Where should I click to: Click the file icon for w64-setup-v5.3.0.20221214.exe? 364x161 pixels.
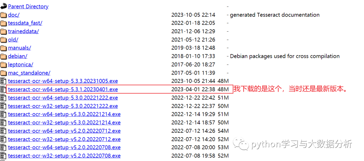pyautogui.click(x=3, y=114)
